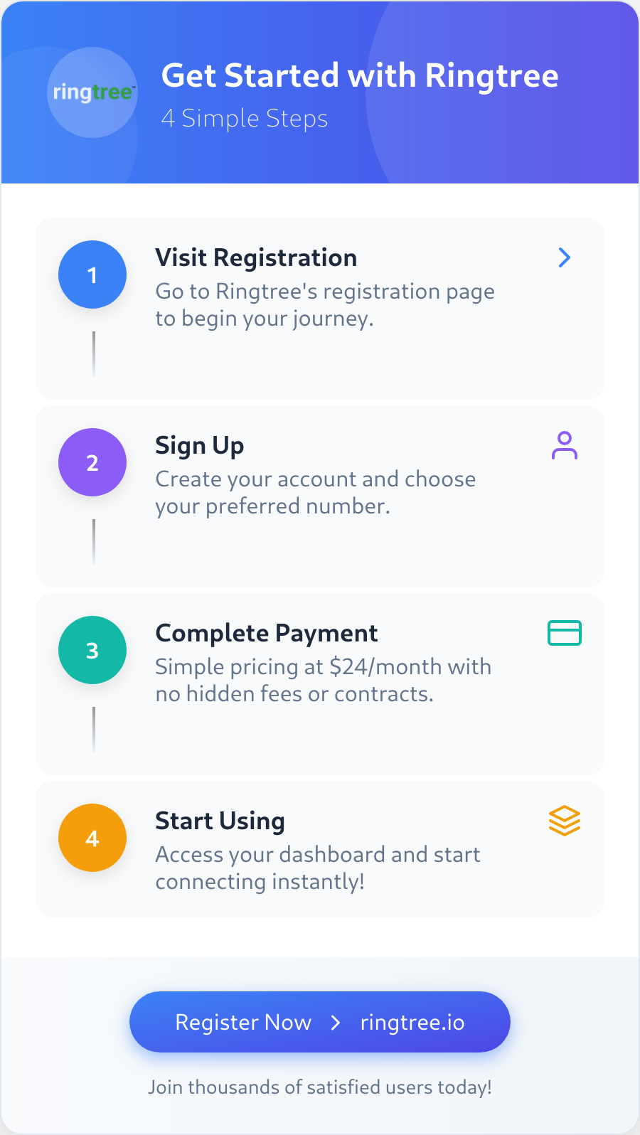
Task: Click the 4 Simple Steps subtitle
Action: [x=245, y=118]
